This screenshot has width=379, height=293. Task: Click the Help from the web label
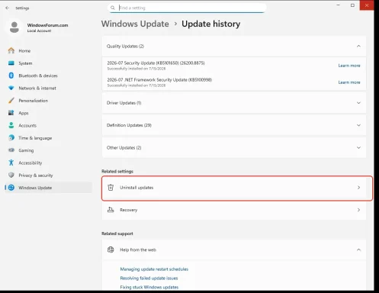tap(138, 250)
